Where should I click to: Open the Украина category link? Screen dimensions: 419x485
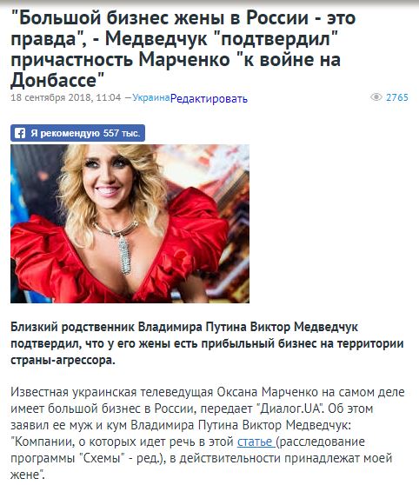click(x=151, y=97)
